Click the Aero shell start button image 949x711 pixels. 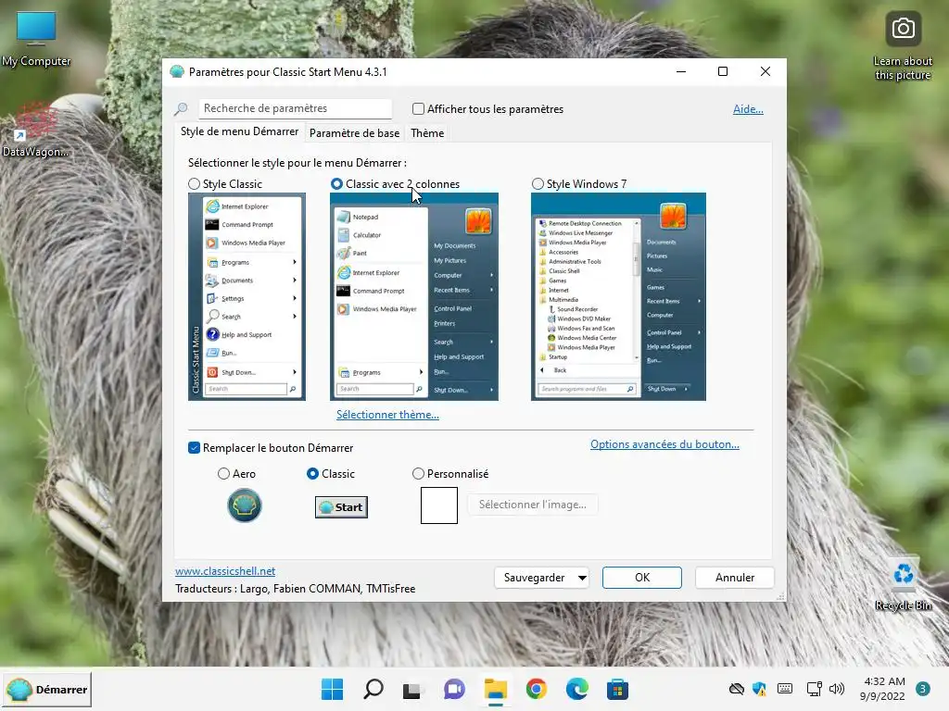245,505
